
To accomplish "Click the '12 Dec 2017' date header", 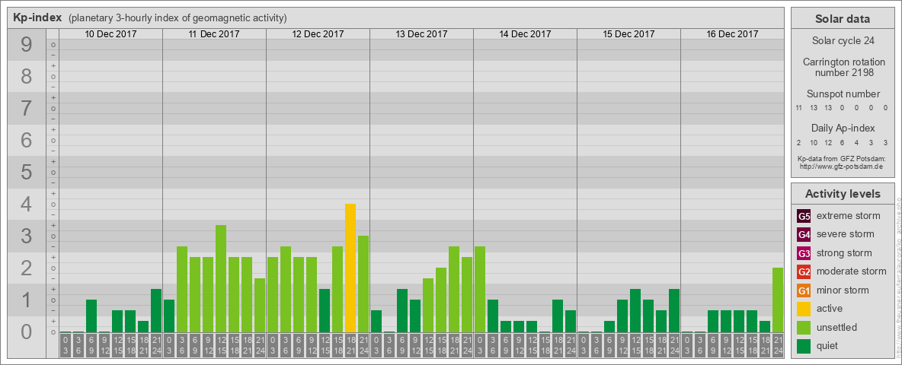I will [x=318, y=34].
